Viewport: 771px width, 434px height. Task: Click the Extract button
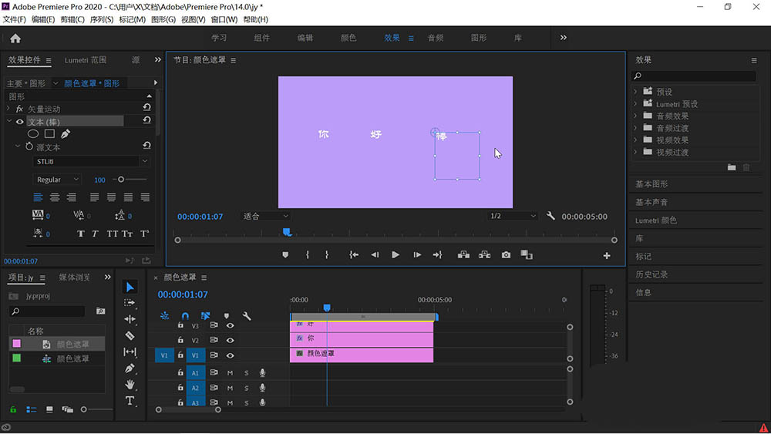coord(484,255)
